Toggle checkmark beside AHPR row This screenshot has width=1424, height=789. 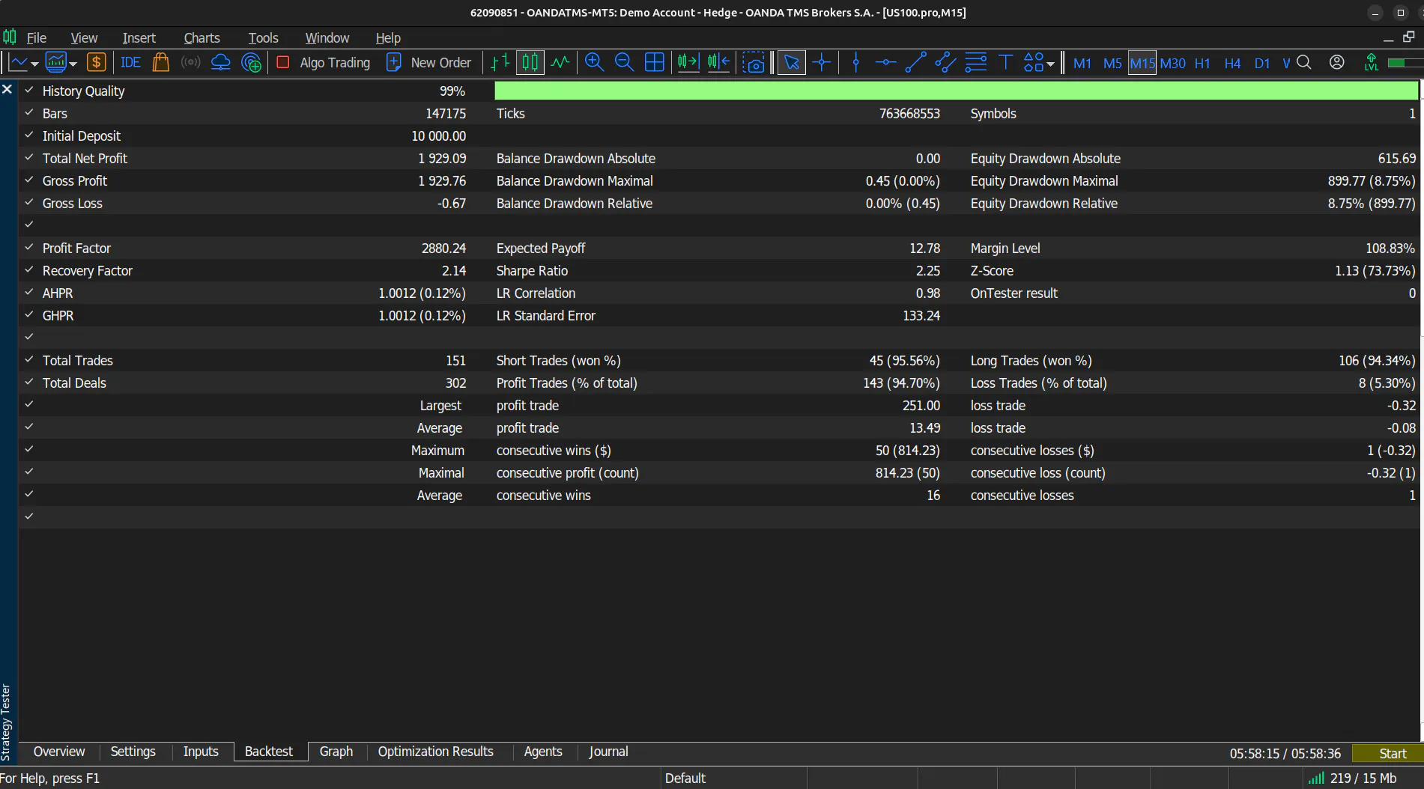point(29,292)
